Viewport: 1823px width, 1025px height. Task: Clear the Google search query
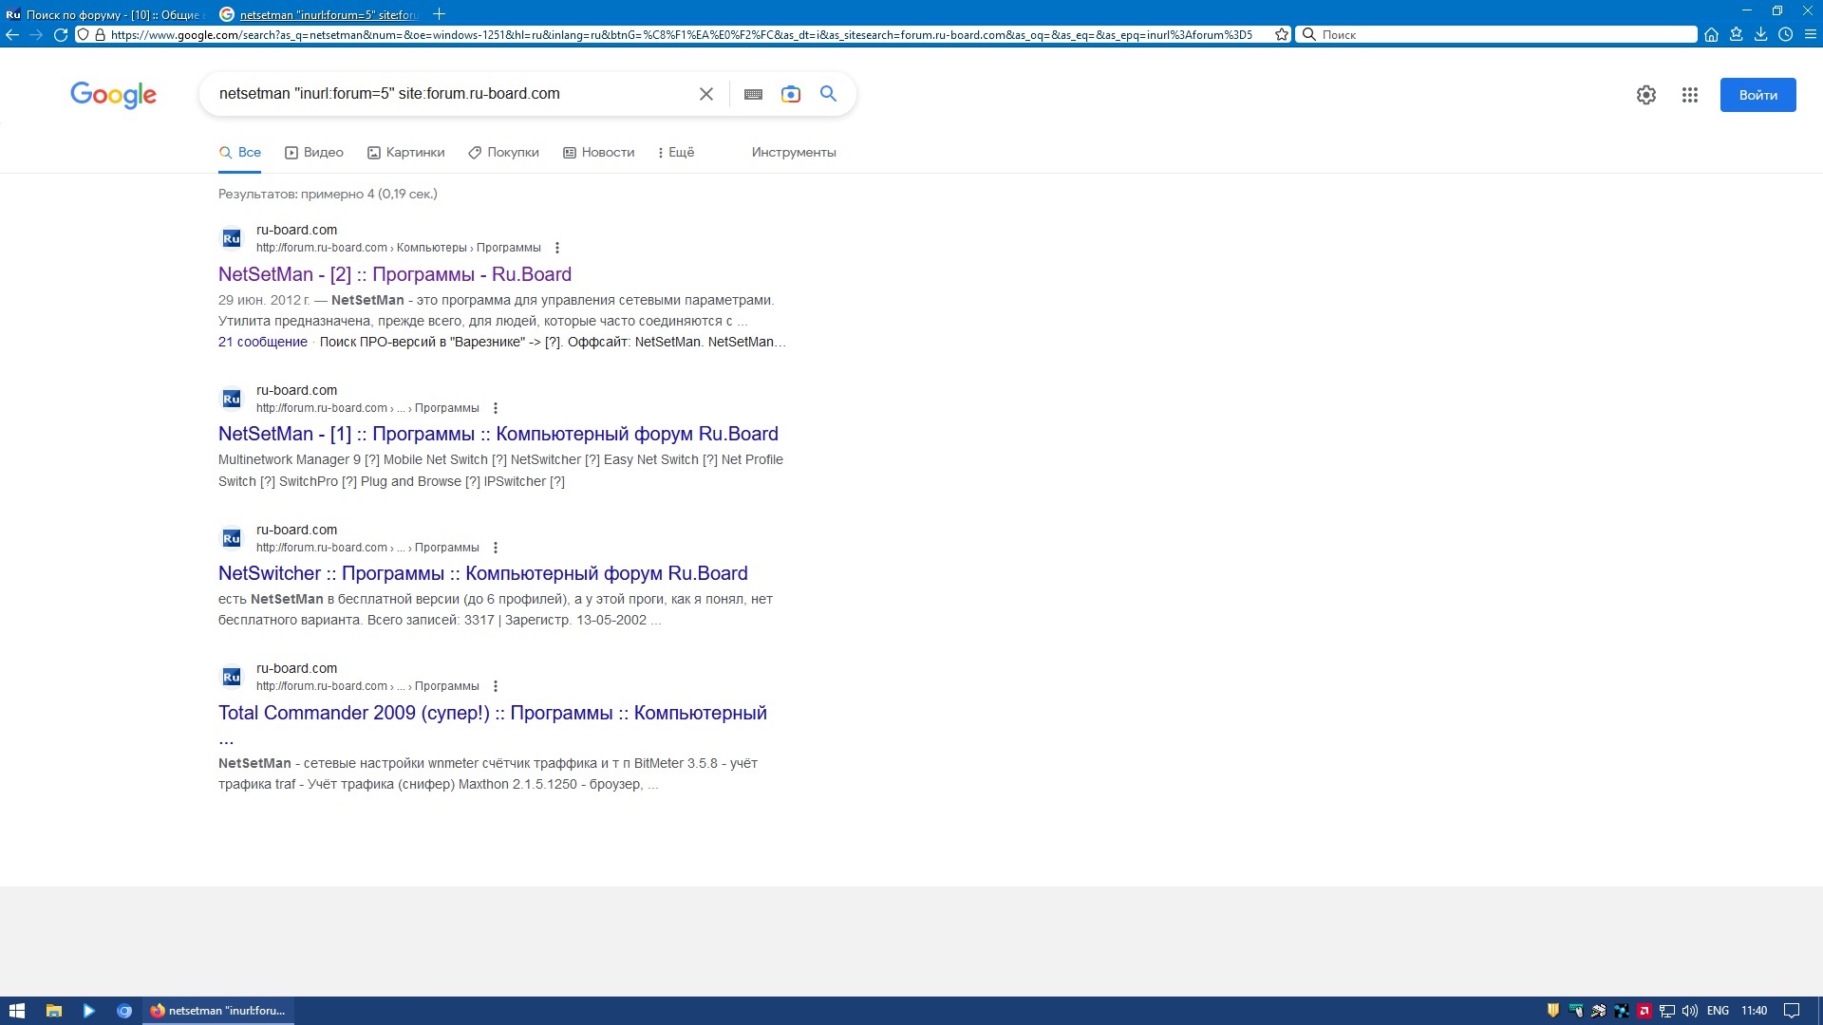pyautogui.click(x=706, y=94)
